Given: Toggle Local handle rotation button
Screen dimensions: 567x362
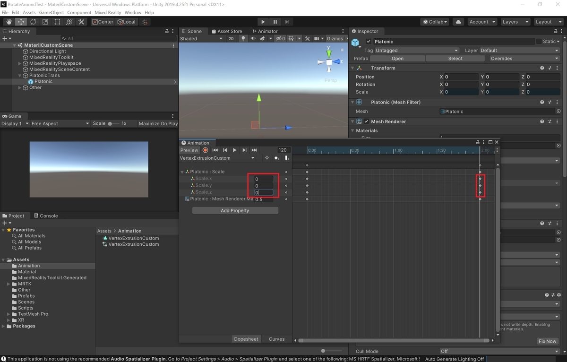Looking at the screenshot, I should tap(126, 22).
